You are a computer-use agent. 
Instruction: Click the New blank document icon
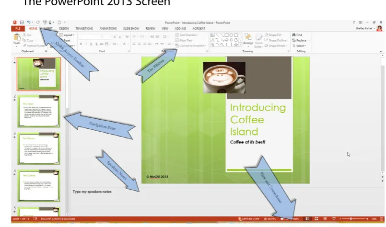click(59, 23)
